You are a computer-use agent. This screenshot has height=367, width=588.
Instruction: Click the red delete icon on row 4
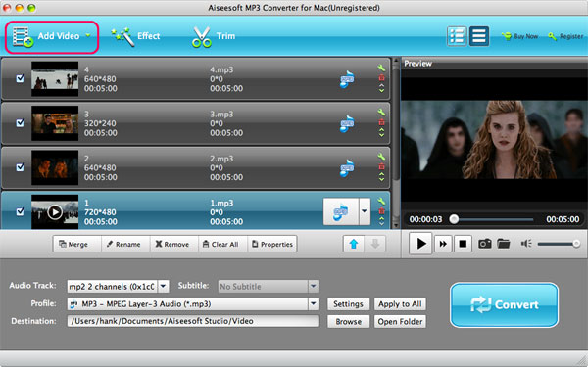(x=381, y=78)
